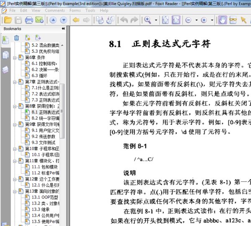Collapse the 第12章 bookmark node

click(x=15, y=180)
